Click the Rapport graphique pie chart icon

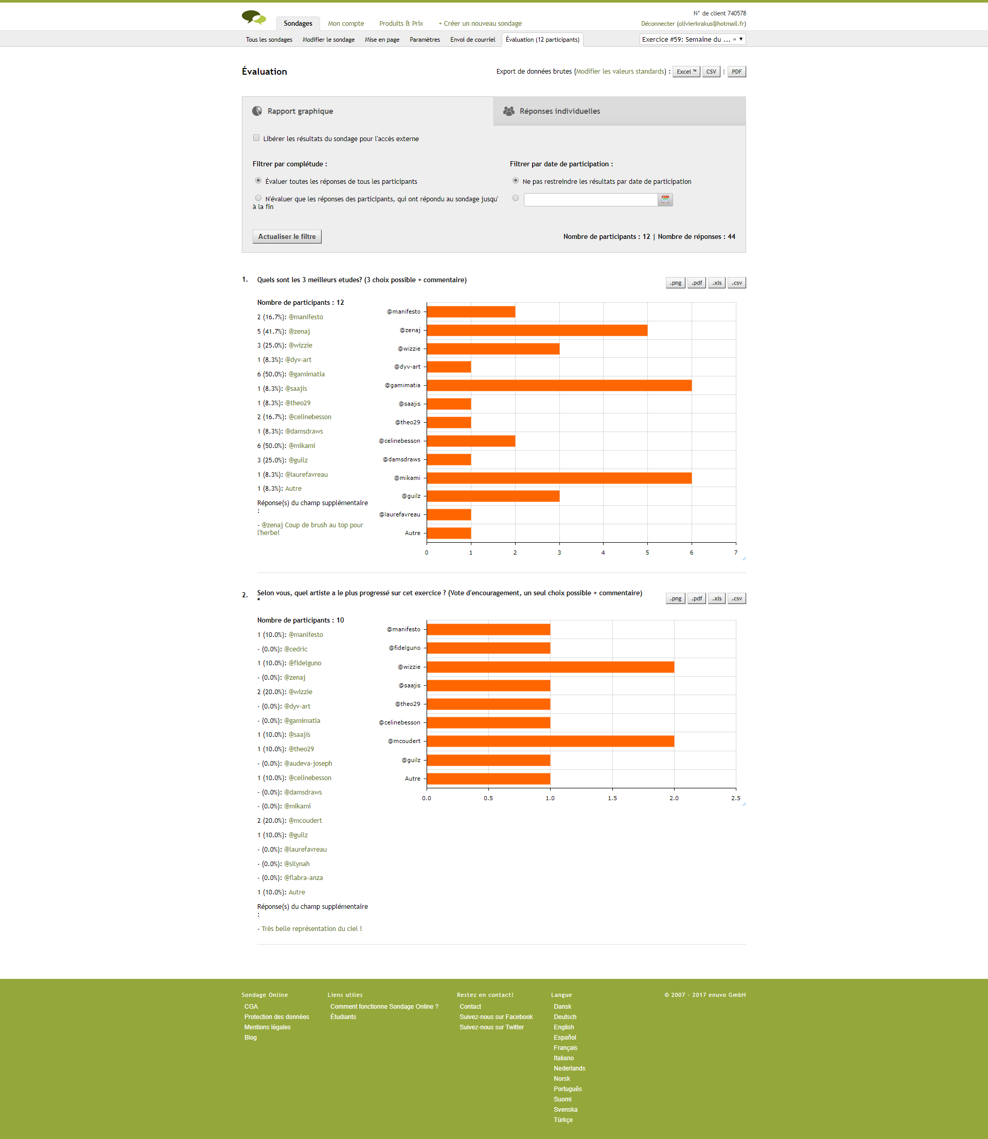257,111
